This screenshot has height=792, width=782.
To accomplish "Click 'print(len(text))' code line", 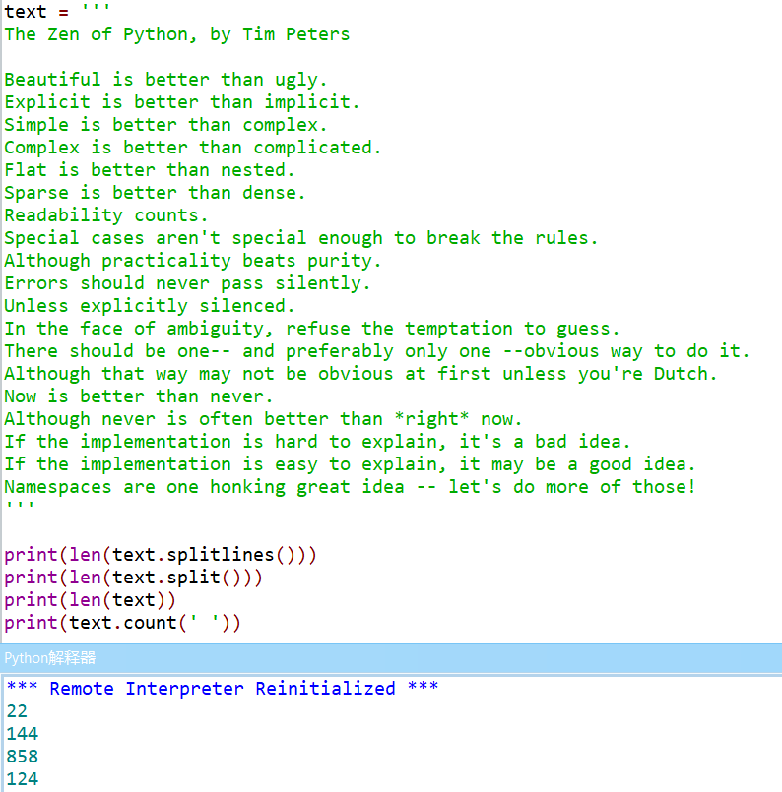I will (x=90, y=600).
